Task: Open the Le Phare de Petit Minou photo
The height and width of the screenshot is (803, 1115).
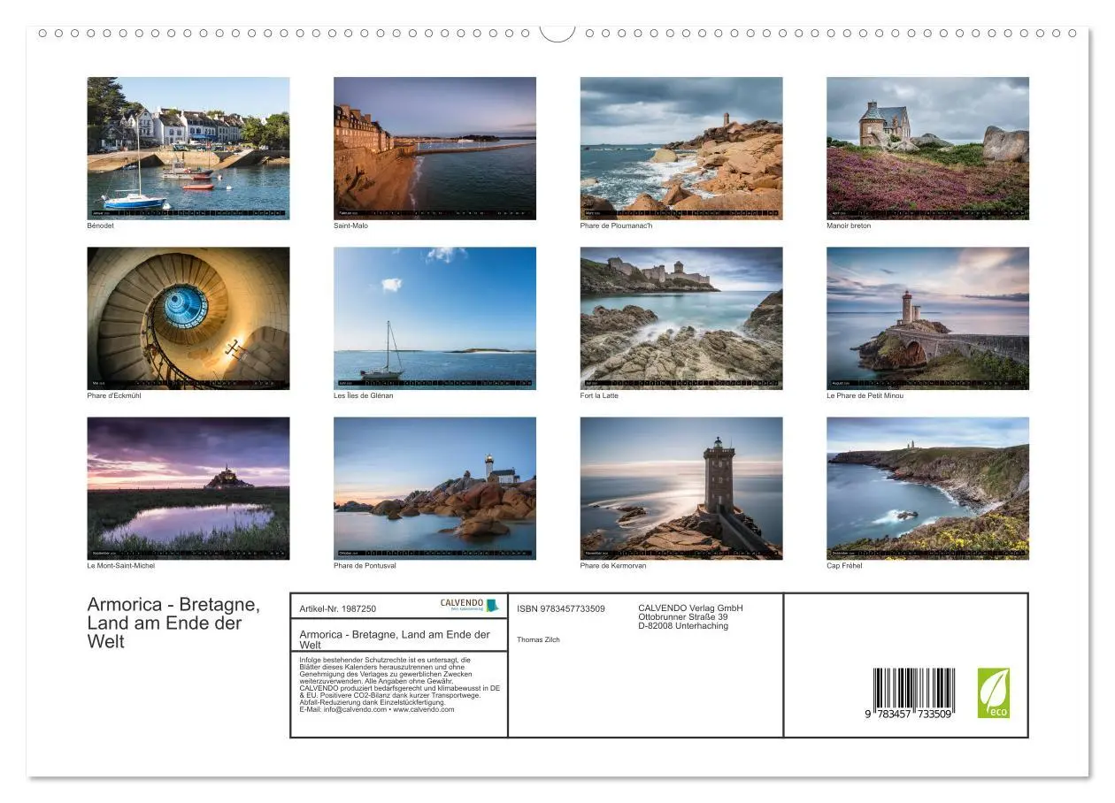Action: (x=927, y=318)
